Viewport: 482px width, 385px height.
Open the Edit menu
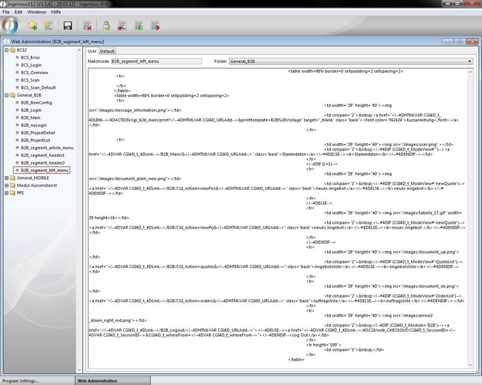(x=19, y=12)
